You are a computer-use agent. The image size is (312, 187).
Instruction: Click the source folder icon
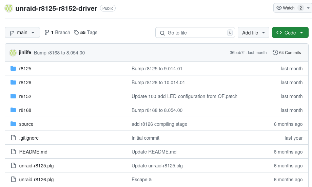coord(13,124)
